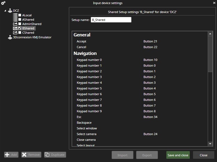Screen dimensions: 217x162
Task: Click the scroll-up arrow of settings list
Action: point(210,34)
